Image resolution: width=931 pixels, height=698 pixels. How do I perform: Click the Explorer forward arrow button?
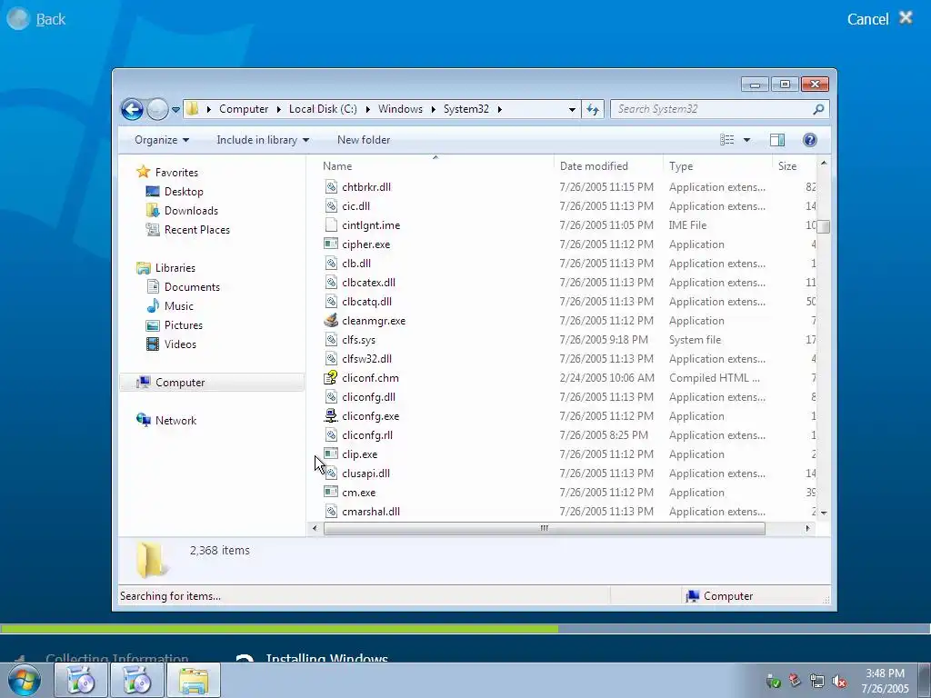point(157,109)
